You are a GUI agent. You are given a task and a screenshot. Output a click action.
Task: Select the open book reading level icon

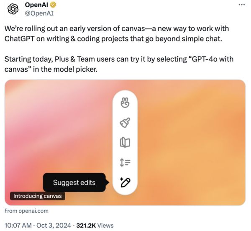click(x=125, y=142)
